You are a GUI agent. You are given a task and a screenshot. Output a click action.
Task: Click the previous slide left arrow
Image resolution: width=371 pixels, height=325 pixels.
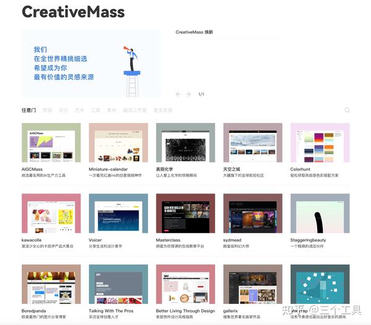click(178, 94)
